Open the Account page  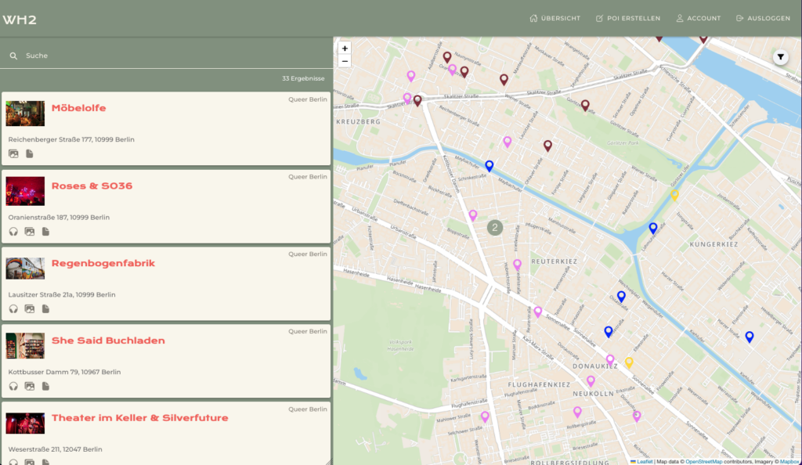coord(698,18)
